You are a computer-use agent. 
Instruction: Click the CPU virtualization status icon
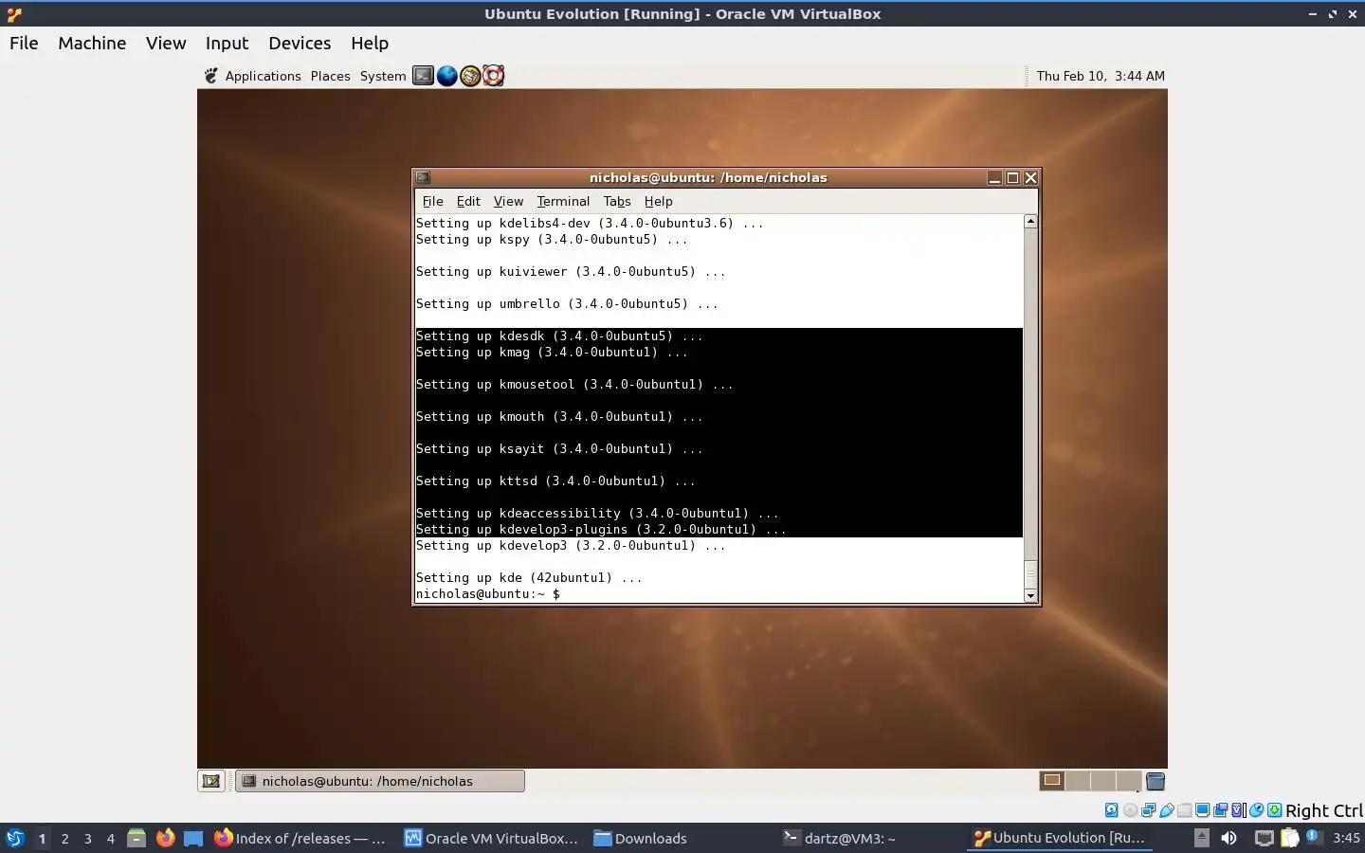(x=1238, y=810)
